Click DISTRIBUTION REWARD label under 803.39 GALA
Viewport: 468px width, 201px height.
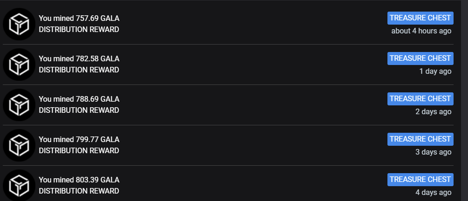79,191
